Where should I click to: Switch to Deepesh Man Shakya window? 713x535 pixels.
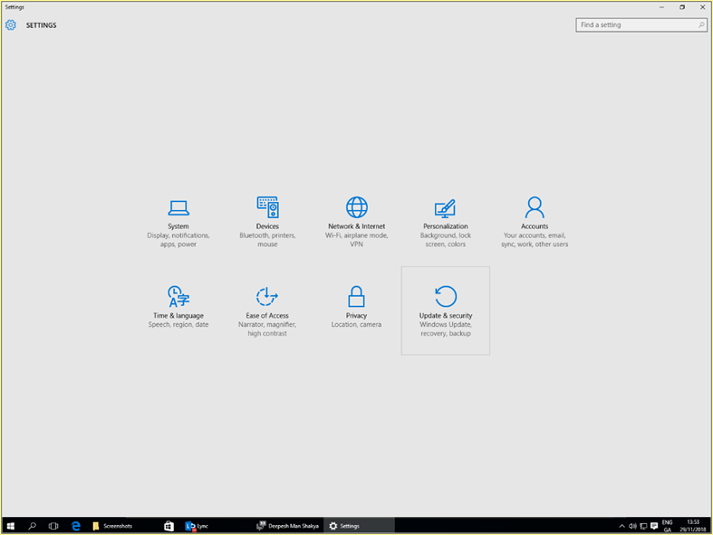(287, 526)
